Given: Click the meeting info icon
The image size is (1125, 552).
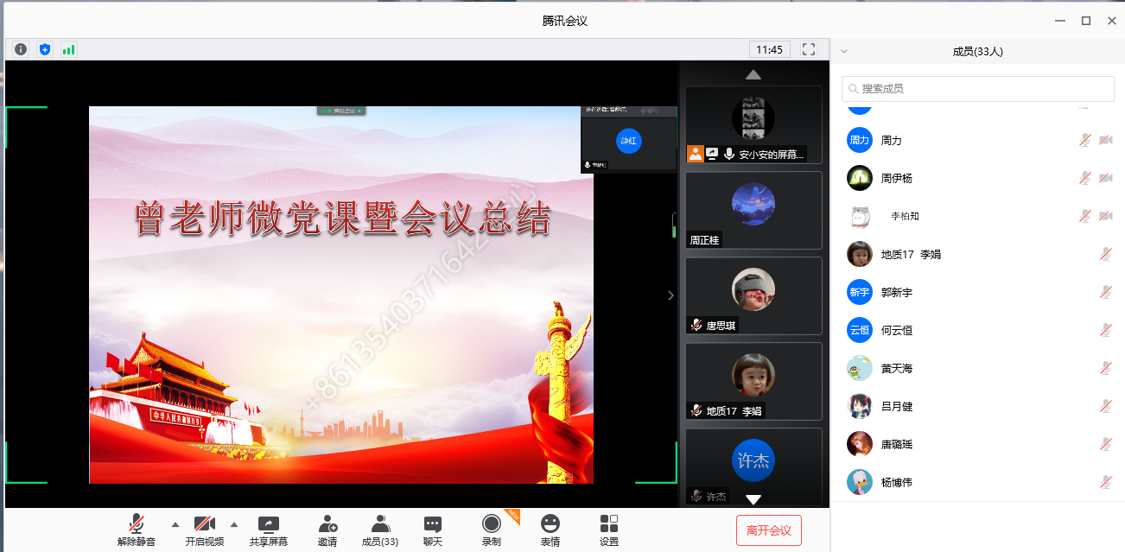Looking at the screenshot, I should coord(21,49).
